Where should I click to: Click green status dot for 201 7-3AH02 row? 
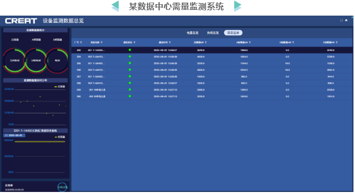[130, 63]
